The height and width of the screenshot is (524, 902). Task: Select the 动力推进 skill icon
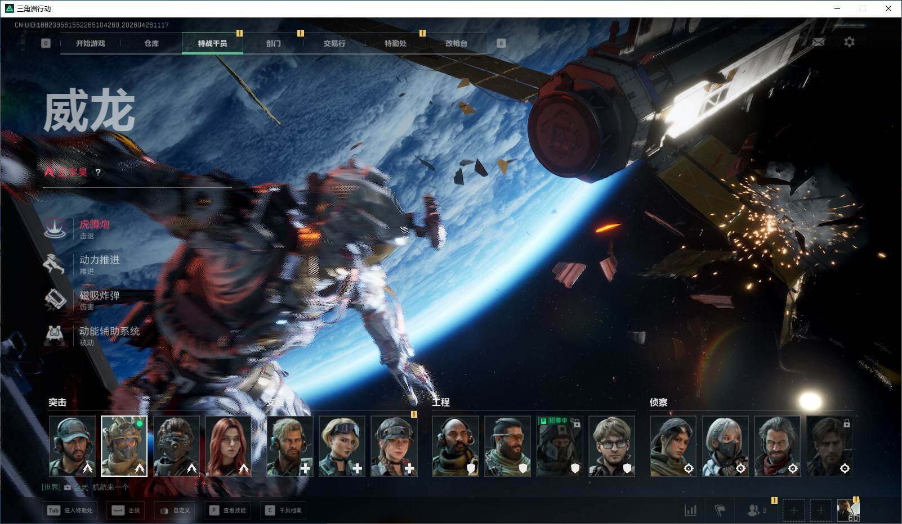pyautogui.click(x=55, y=264)
